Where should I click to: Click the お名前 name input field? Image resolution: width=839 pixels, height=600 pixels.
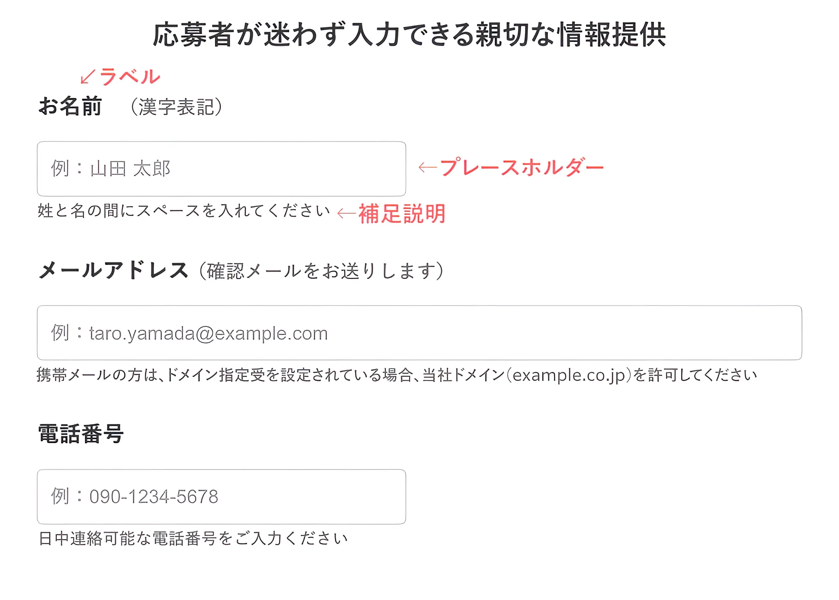coord(221,169)
